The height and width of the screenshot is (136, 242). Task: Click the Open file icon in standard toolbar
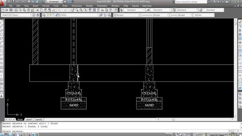click(7, 10)
